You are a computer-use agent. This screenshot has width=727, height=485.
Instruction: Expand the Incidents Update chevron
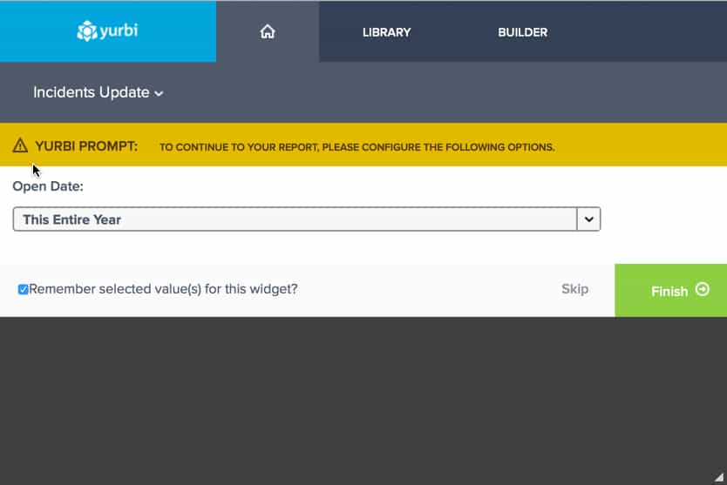pyautogui.click(x=159, y=93)
